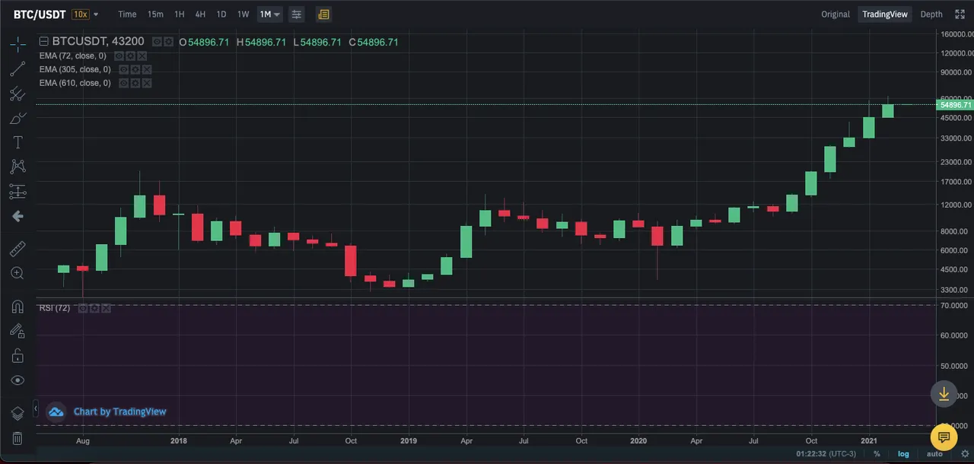The height and width of the screenshot is (464, 974).
Task: Select the trend line drawing tool
Action: (18, 69)
